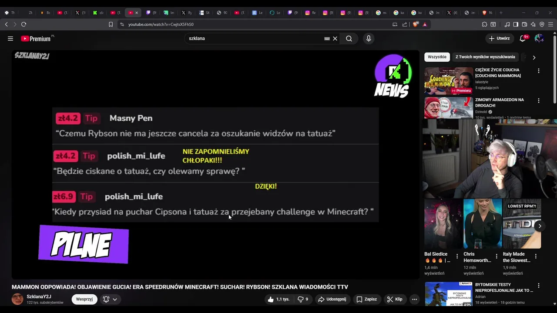Open options for Bal Siedlce short
The width and height of the screenshot is (557, 313).
[x=457, y=256]
